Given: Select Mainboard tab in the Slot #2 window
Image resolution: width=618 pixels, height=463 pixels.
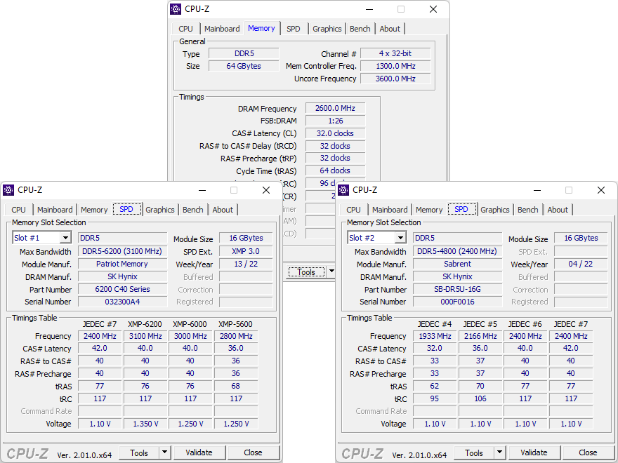Looking at the screenshot, I should [x=390, y=210].
